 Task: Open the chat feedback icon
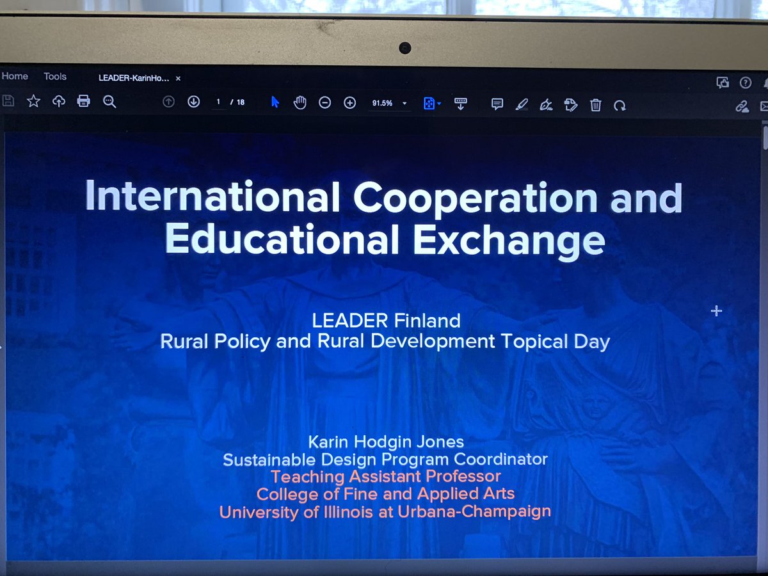pos(723,82)
